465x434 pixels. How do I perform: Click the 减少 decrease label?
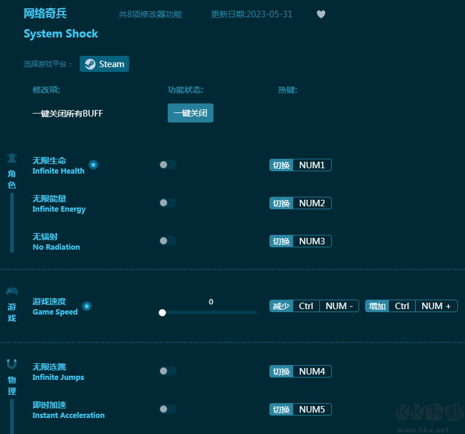pyautogui.click(x=281, y=306)
